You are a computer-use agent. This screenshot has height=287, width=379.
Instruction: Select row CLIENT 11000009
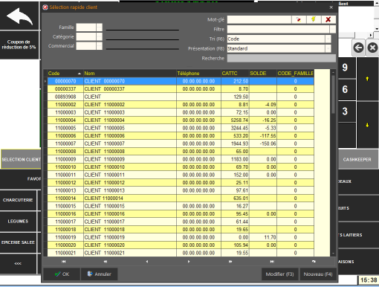(x=181, y=159)
